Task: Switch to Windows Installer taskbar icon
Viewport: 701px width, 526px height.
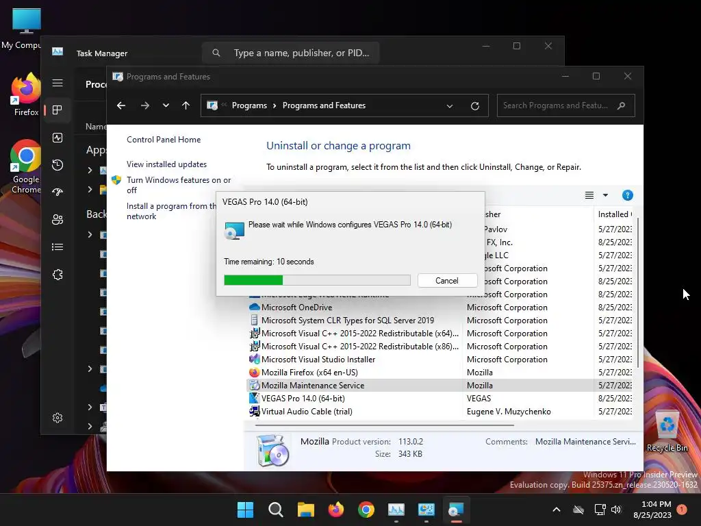Action: pos(456,510)
